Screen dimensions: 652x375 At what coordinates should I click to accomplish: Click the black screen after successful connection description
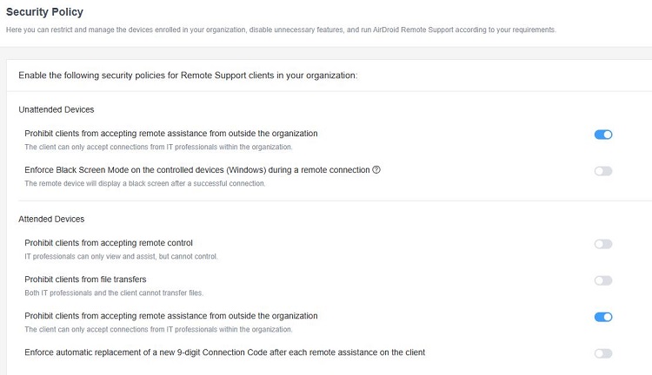tap(144, 183)
